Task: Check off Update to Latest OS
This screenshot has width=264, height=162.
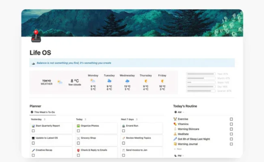Action: click(x=33, y=143)
